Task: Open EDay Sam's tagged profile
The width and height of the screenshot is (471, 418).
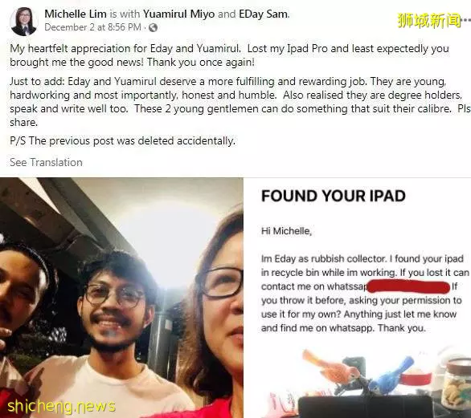Action: click(x=264, y=14)
